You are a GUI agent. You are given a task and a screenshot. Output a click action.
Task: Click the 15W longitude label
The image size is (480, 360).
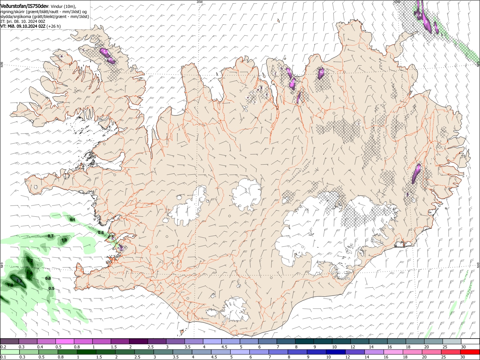[x=397, y=2]
